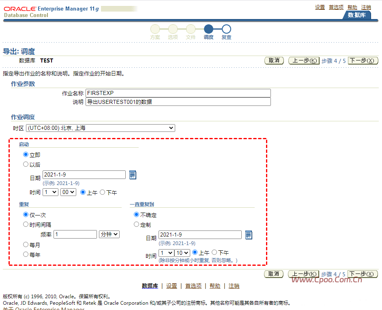This screenshot has height=310, width=382.
Task: Choose 上午 for repeat-until time
Action: click(x=195, y=252)
